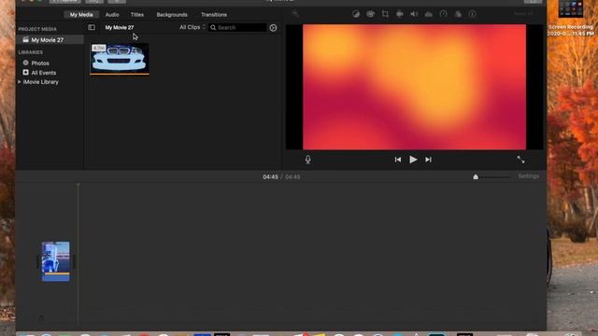Open timeline Settings
Viewport: 598px width, 336px height.
[529, 176]
